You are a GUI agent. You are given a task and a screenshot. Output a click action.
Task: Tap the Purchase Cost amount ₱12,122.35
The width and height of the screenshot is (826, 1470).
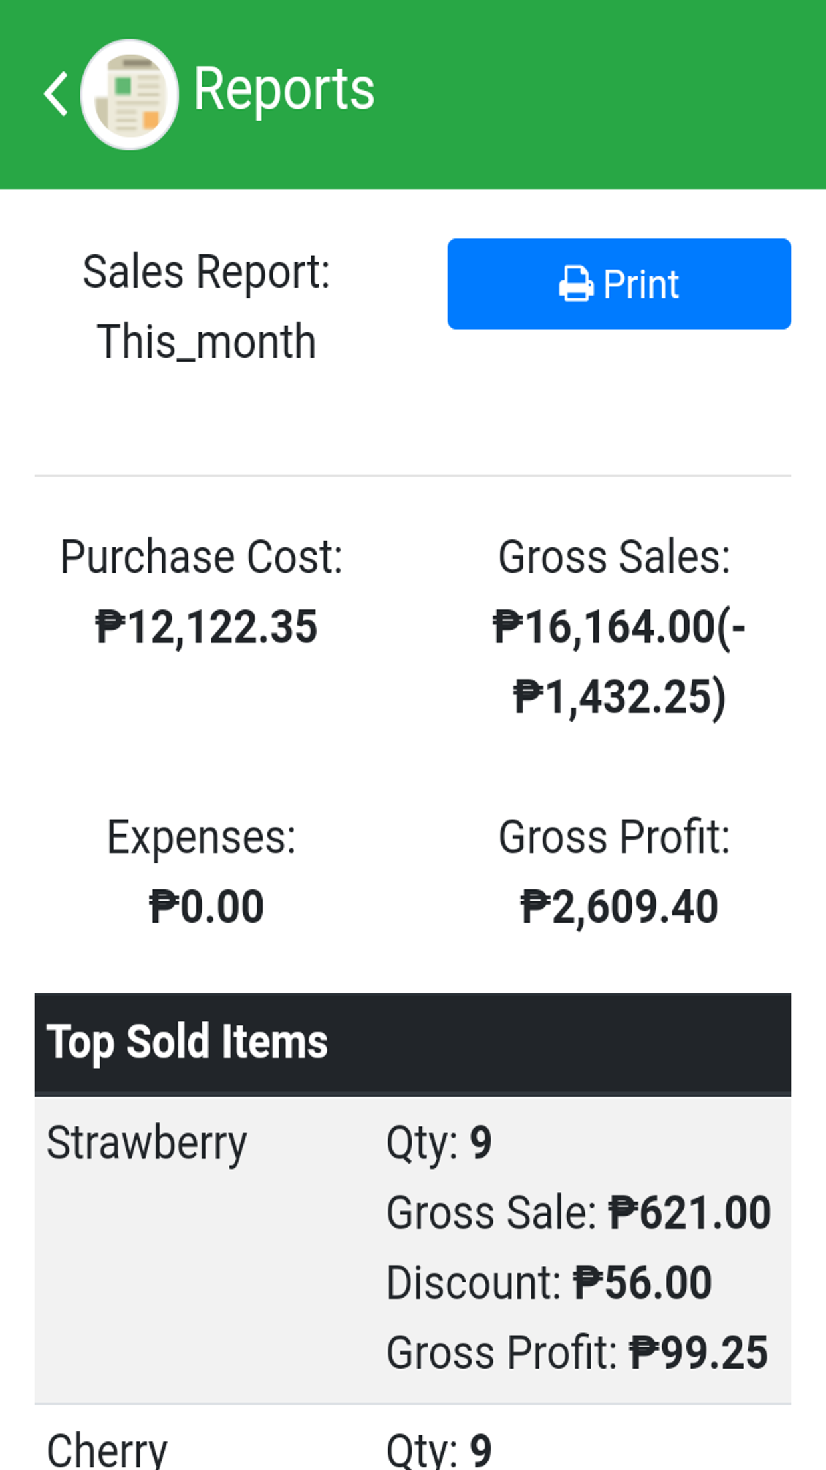[x=206, y=627]
